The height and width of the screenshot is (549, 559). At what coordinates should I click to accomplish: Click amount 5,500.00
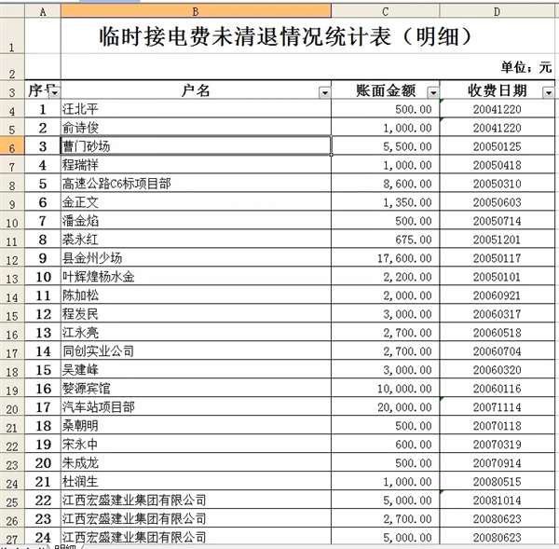(386, 146)
